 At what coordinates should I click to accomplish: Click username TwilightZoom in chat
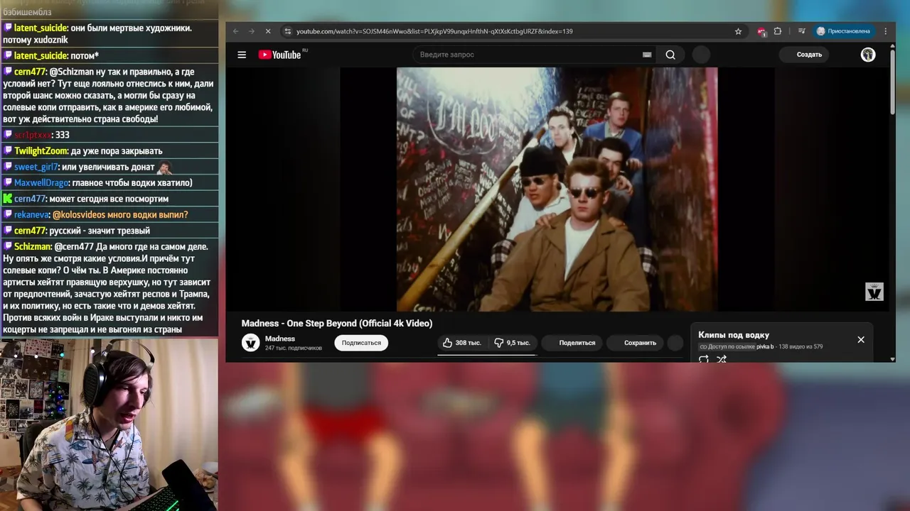[x=41, y=151]
